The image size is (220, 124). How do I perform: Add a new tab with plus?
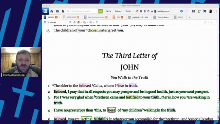189,17
